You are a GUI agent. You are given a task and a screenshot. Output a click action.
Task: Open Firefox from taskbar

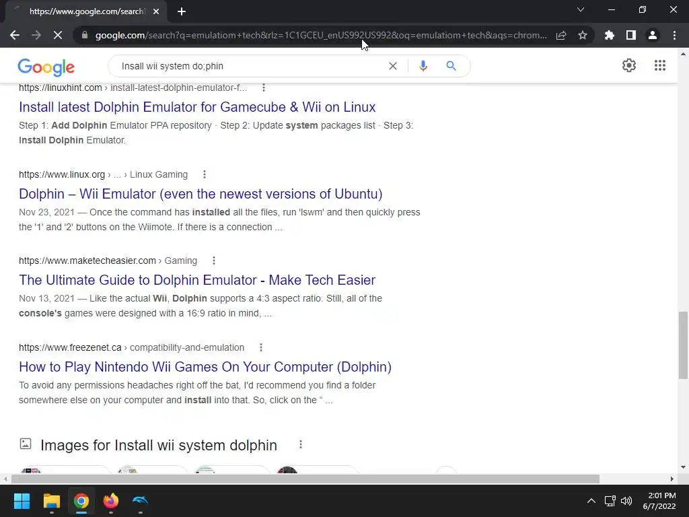click(x=111, y=501)
